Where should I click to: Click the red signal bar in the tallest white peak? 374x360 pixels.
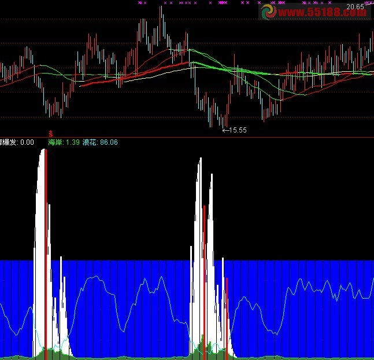(x=46, y=254)
